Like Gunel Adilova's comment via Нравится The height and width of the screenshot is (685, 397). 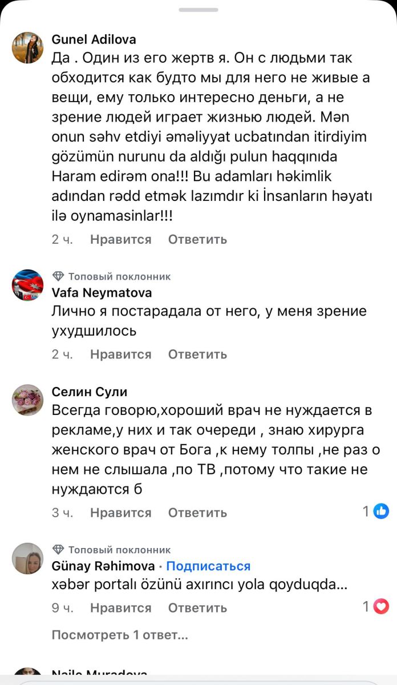[x=120, y=239]
